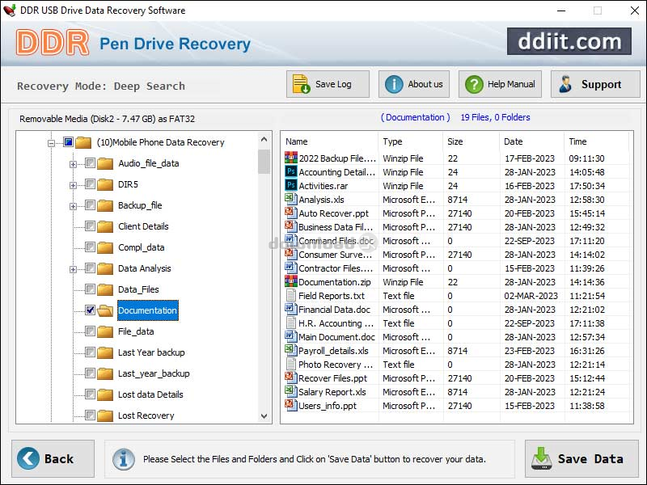Image resolution: width=647 pixels, height=485 pixels.
Task: Click the Support person icon
Action: [x=565, y=84]
